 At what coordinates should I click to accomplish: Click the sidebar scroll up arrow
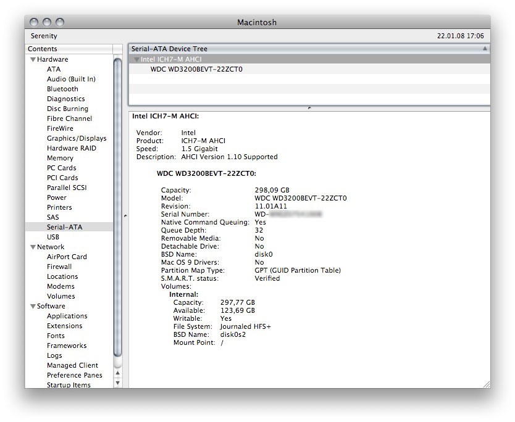(118, 373)
